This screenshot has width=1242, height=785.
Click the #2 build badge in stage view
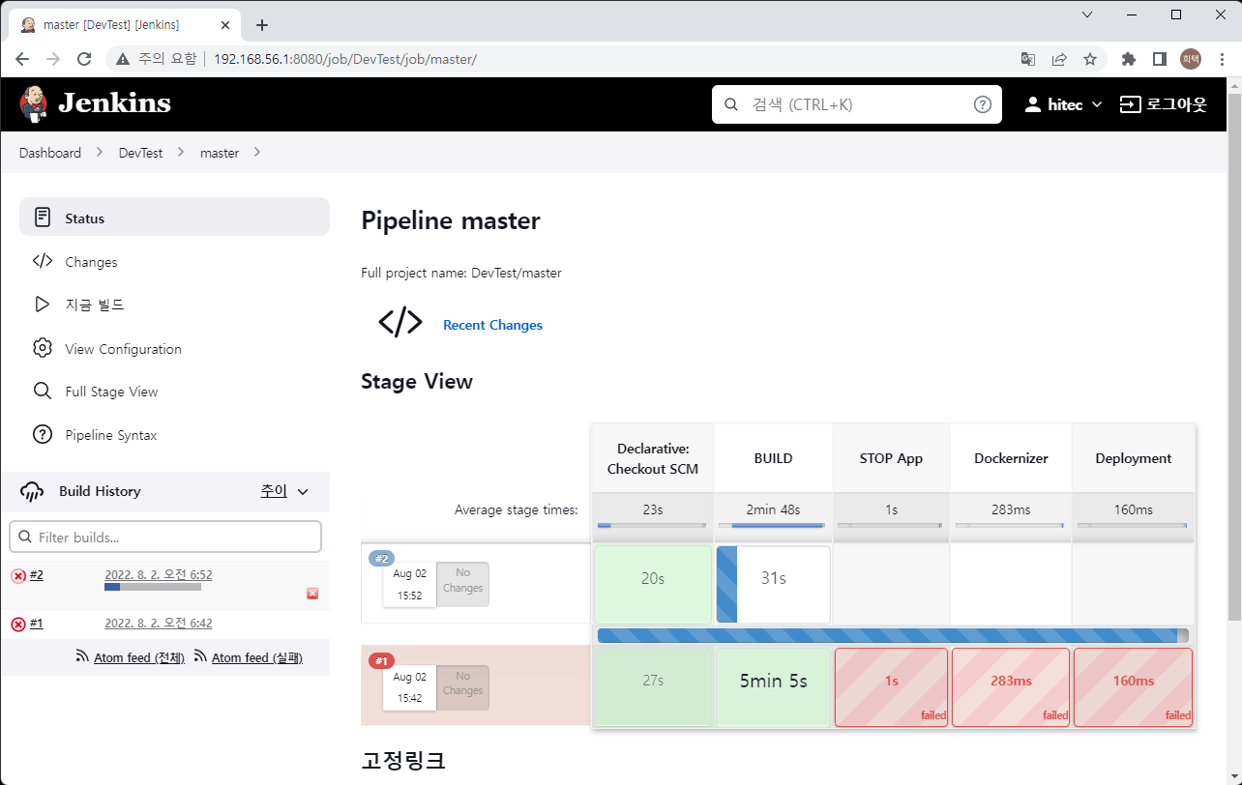pos(381,558)
